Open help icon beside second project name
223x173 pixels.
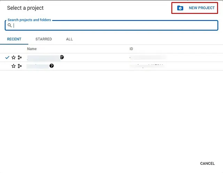52,66
